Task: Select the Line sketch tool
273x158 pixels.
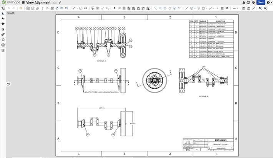Action: pos(186,8)
